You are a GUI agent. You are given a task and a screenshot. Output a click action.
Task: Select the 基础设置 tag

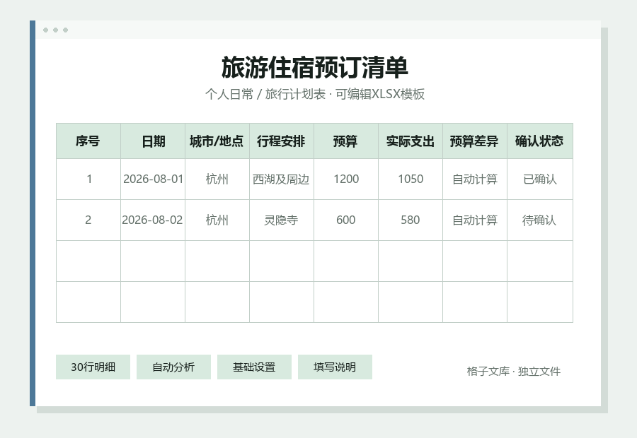coord(254,367)
